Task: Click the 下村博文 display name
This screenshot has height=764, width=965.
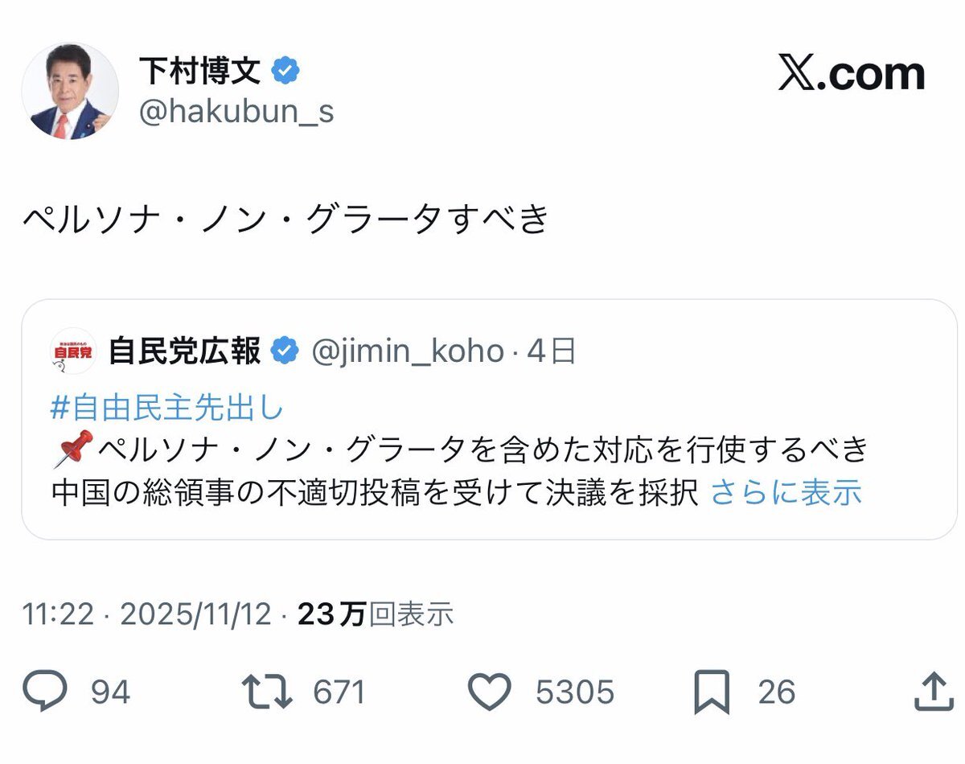Action: coord(199,72)
